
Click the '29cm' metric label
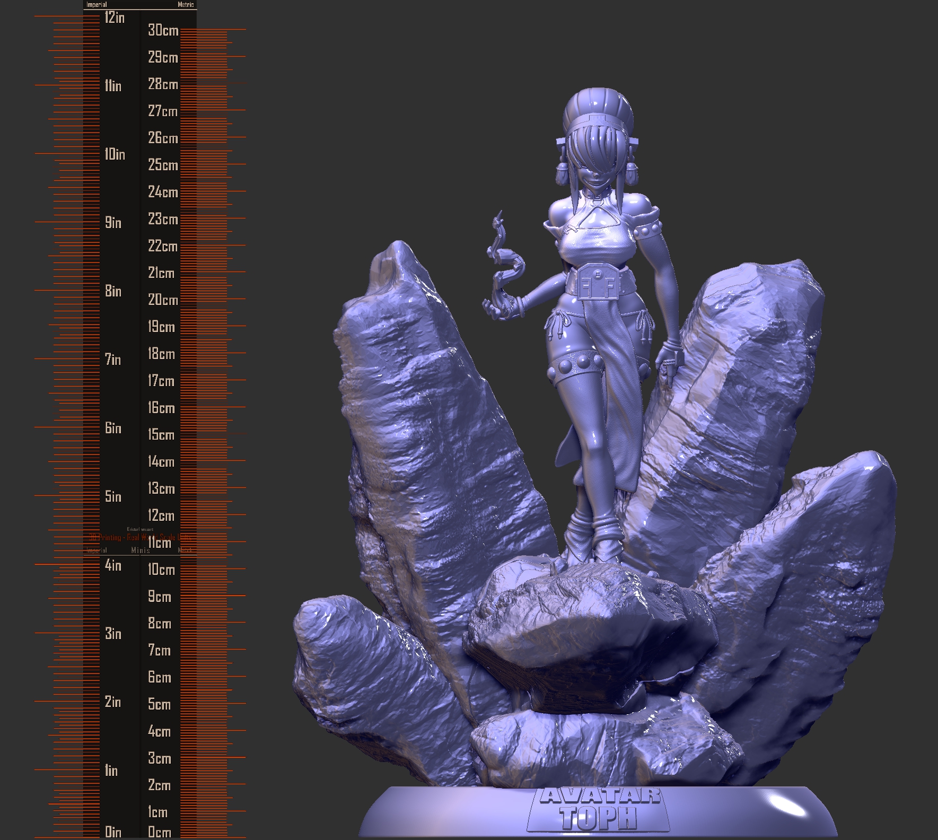tap(163, 57)
